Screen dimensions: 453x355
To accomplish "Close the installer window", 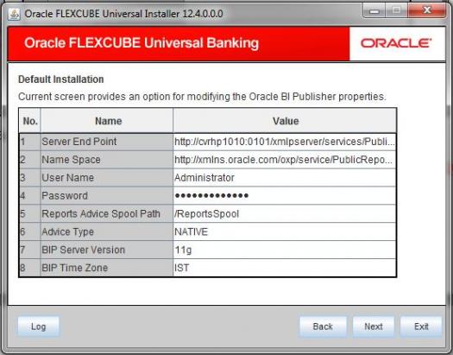I will click(x=427, y=10).
